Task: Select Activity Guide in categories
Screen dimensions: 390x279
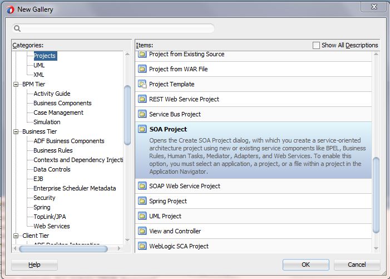Action: [52, 94]
